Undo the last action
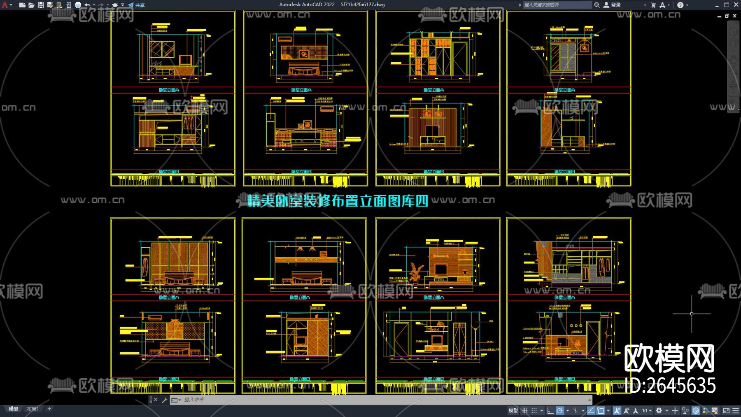This screenshot has width=741, height=417. pyautogui.click(x=88, y=5)
